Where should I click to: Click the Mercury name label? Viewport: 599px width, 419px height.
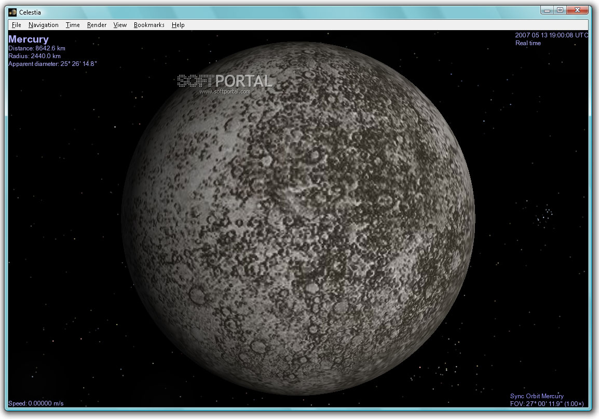tap(29, 39)
